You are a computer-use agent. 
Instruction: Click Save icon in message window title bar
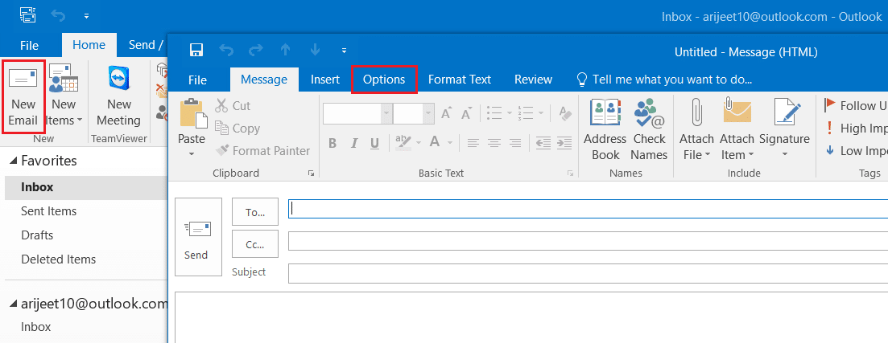click(196, 51)
